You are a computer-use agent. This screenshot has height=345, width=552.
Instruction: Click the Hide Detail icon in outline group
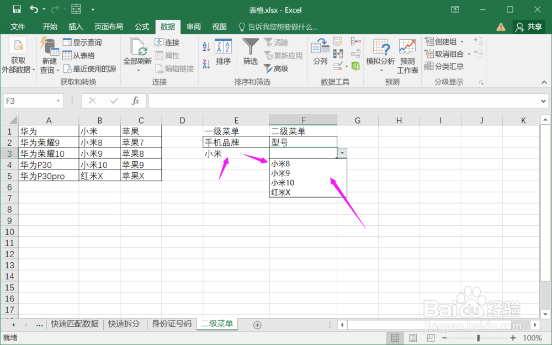478,54
